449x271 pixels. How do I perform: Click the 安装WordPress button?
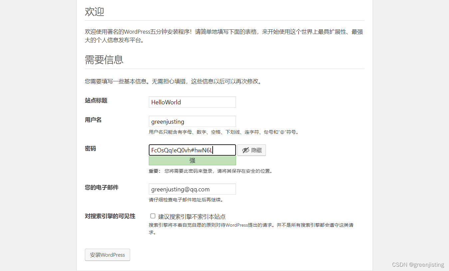pos(108,255)
